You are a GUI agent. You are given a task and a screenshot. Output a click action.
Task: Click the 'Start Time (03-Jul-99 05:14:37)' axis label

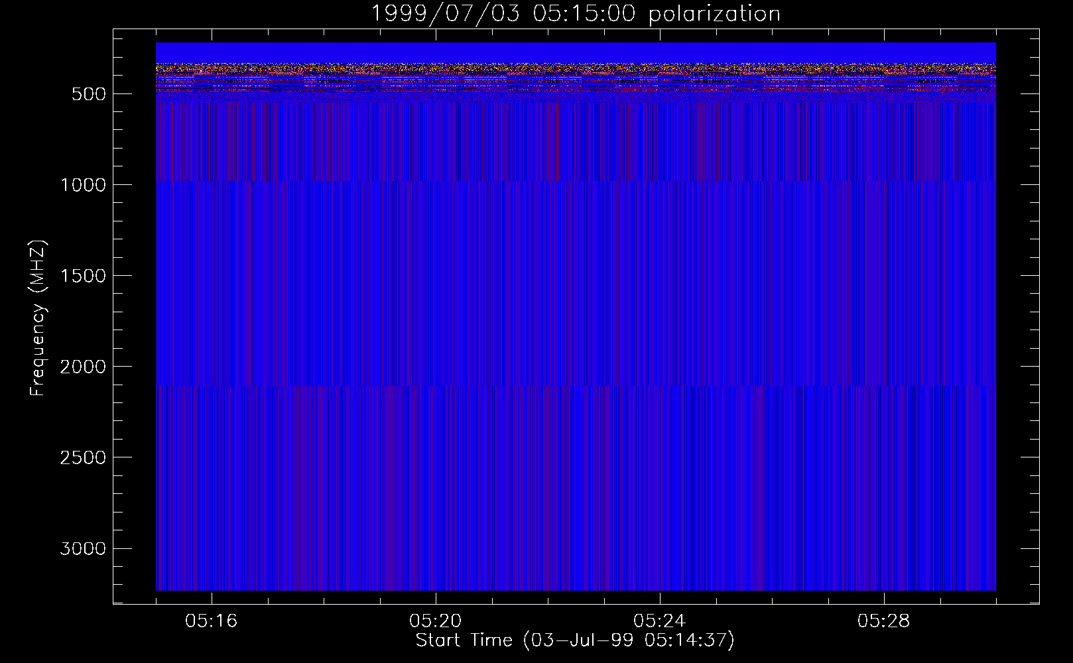point(575,640)
